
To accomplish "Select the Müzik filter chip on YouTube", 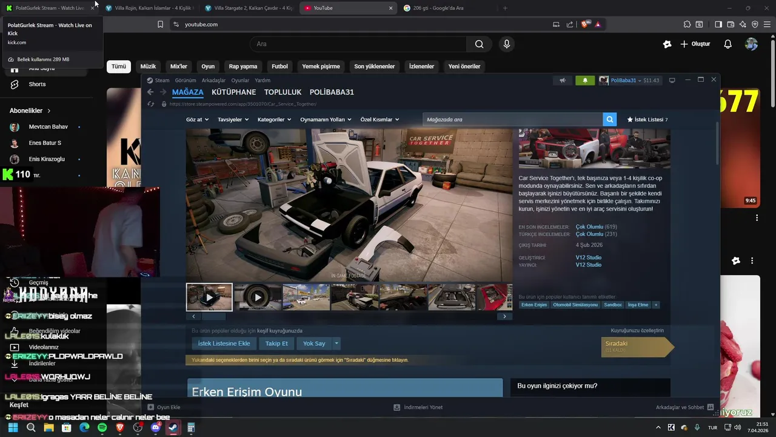I will [148, 66].
